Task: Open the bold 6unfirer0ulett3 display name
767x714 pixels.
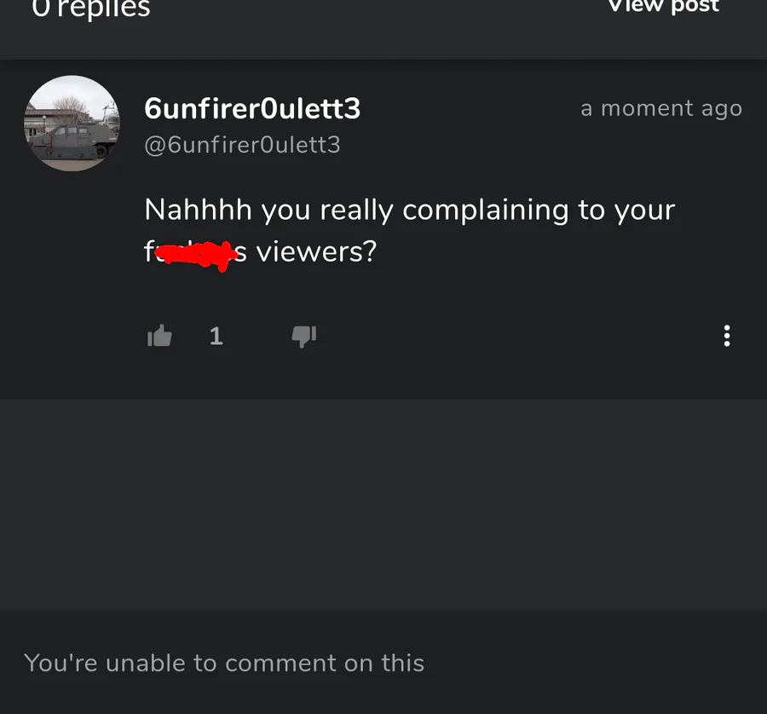Action: point(252,108)
